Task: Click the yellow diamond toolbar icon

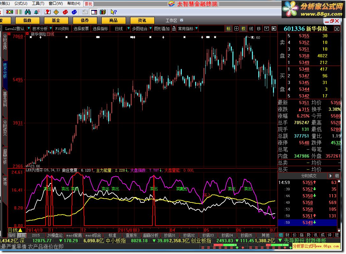Action: click(x=56, y=12)
